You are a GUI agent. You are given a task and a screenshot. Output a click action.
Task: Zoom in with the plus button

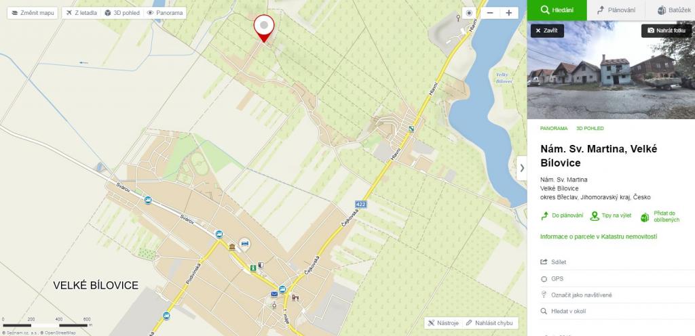[x=509, y=13]
